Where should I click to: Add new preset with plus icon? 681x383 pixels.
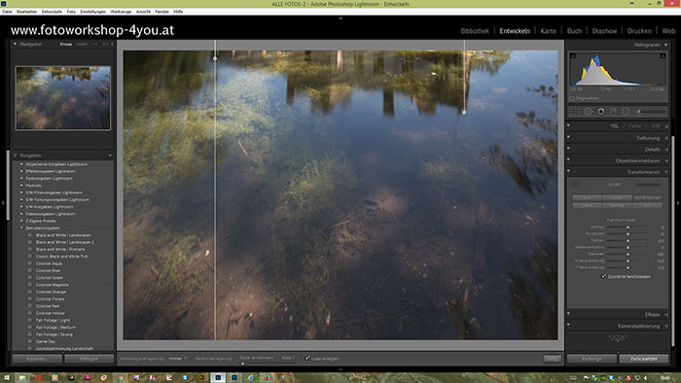click(x=110, y=156)
